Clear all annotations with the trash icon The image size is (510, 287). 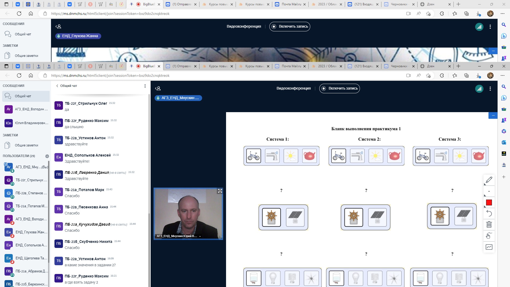[489, 225]
